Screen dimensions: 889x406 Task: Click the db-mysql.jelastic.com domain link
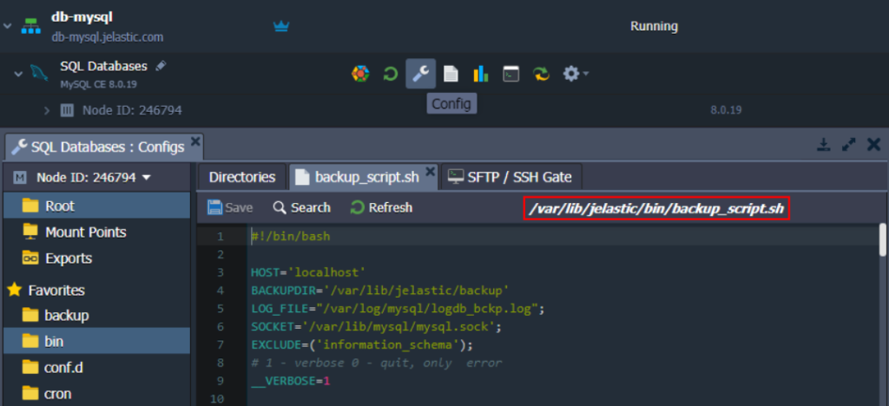[107, 37]
